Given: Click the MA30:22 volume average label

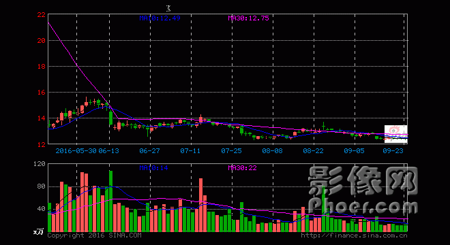Looking at the screenshot, I should [242, 167].
